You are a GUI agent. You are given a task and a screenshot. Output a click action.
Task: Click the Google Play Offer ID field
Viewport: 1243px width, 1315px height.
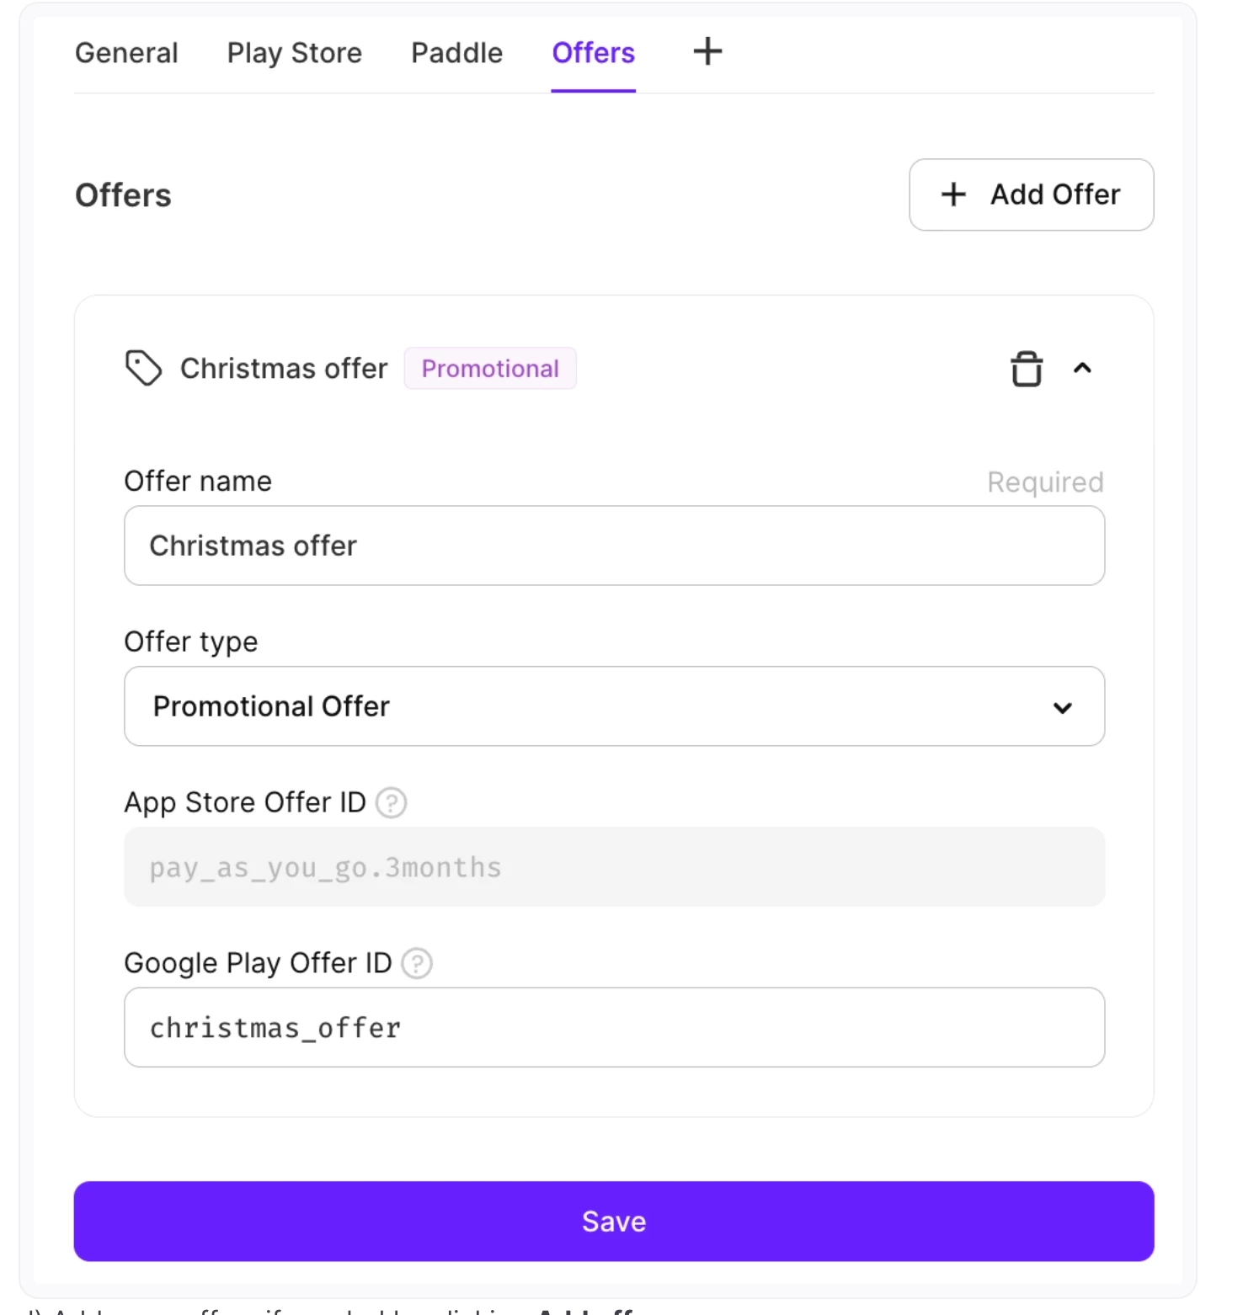[613, 1027]
